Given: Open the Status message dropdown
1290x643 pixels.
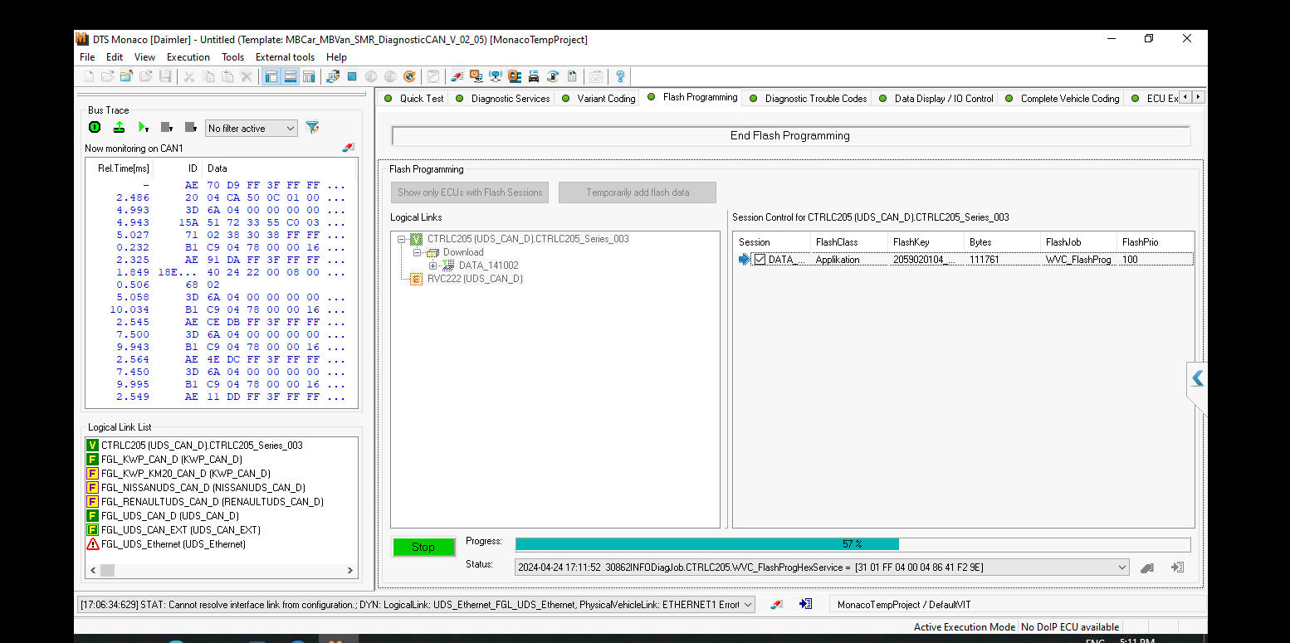Looking at the screenshot, I should pyautogui.click(x=1122, y=567).
